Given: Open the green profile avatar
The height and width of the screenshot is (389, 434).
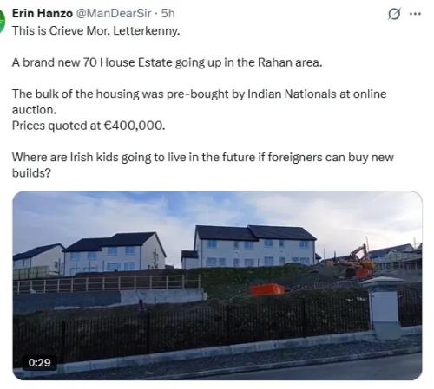Looking at the screenshot, I should click(x=3, y=21).
